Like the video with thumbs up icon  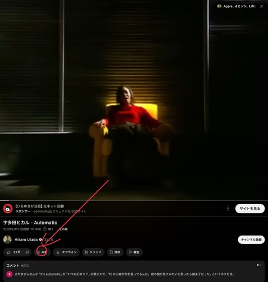tap(14, 252)
